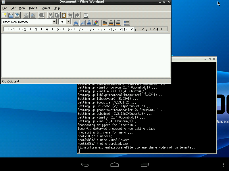Insert date and time via calendar icon
Screen dimensions: 229x171
point(86,15)
